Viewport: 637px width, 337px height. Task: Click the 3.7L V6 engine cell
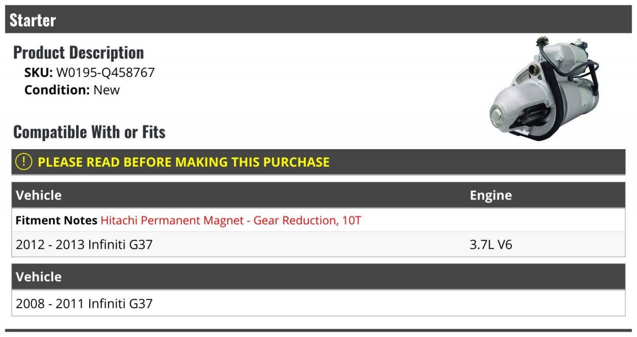point(491,245)
